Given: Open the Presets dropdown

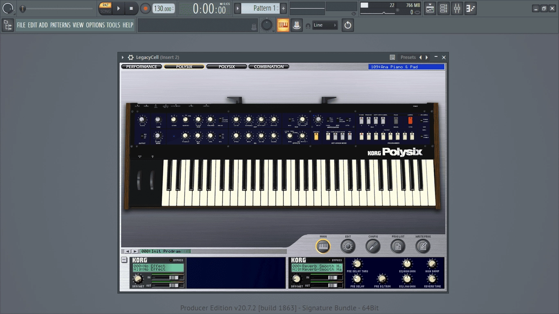Looking at the screenshot, I should (x=408, y=57).
